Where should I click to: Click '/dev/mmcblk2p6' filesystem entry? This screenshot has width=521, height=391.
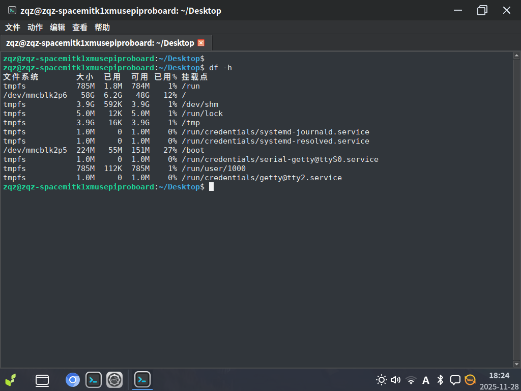click(x=35, y=95)
